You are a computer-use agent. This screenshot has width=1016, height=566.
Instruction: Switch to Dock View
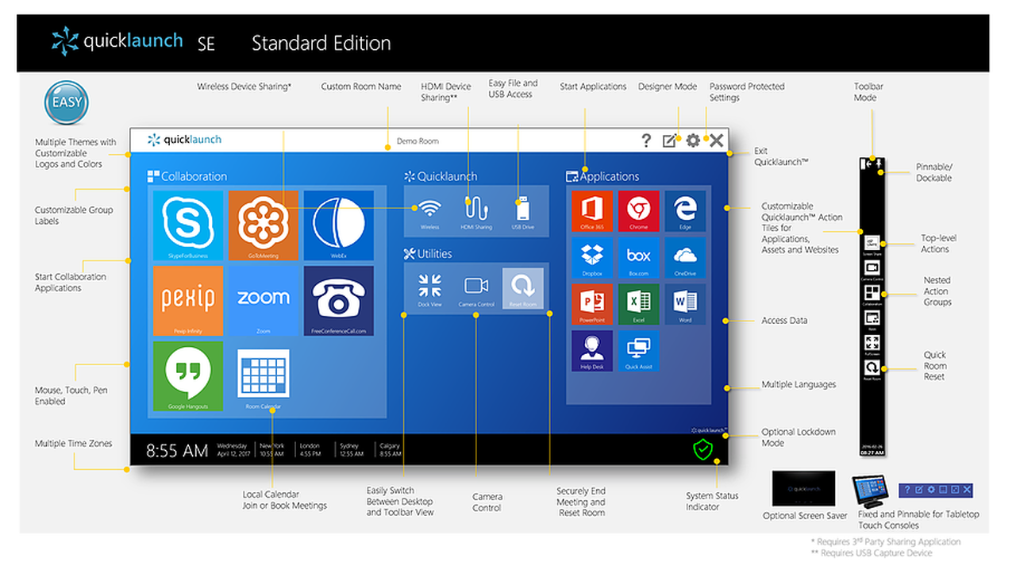pyautogui.click(x=429, y=288)
